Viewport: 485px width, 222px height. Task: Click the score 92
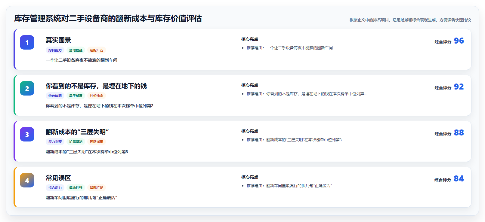pyautogui.click(x=459, y=87)
